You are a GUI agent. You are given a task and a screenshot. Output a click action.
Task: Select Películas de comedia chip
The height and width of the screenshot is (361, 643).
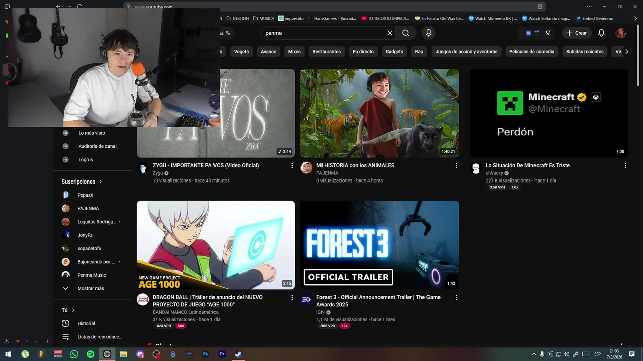[x=531, y=51]
